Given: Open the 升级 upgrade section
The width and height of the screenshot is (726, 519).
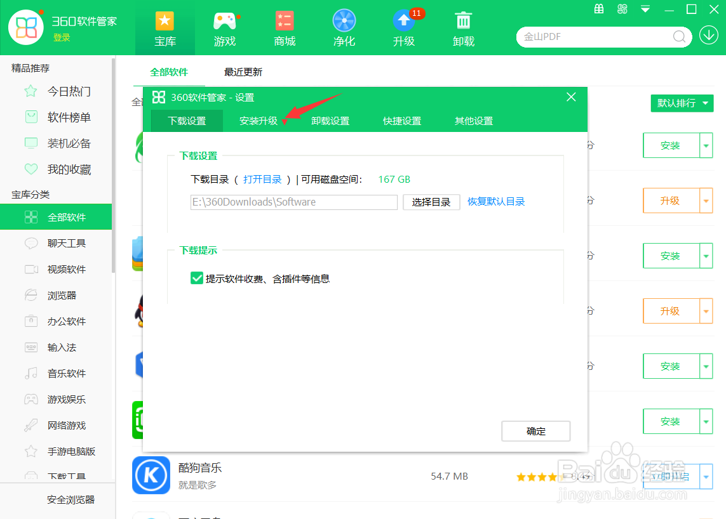Looking at the screenshot, I should click(x=404, y=29).
